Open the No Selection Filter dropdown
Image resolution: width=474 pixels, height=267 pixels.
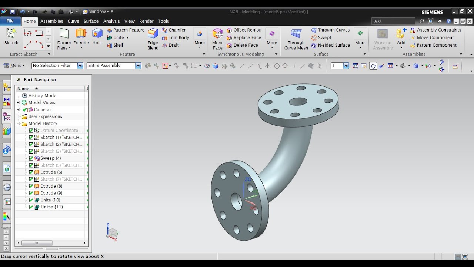[57, 66]
